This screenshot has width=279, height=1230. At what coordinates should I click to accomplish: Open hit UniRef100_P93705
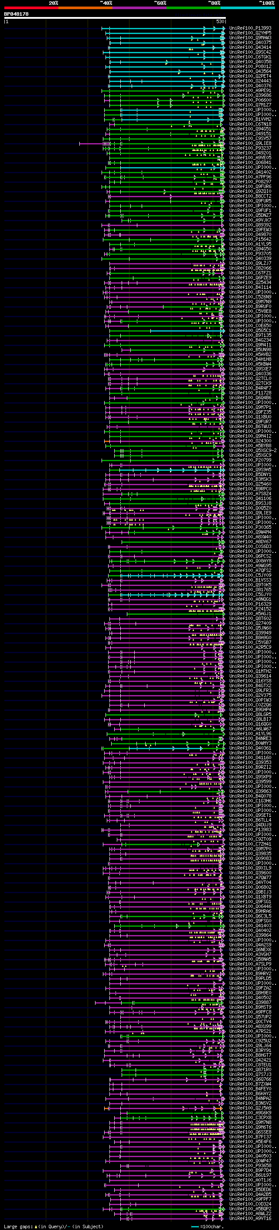coord(250,254)
